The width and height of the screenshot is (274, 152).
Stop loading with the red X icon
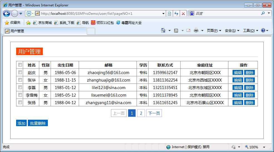point(183,13)
